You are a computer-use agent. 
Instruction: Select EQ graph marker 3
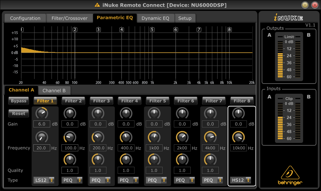pyautogui.click(x=98, y=30)
